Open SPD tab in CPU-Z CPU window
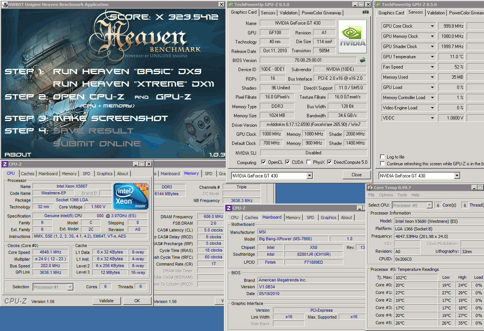The height and width of the screenshot is (331, 484). coord(87,174)
